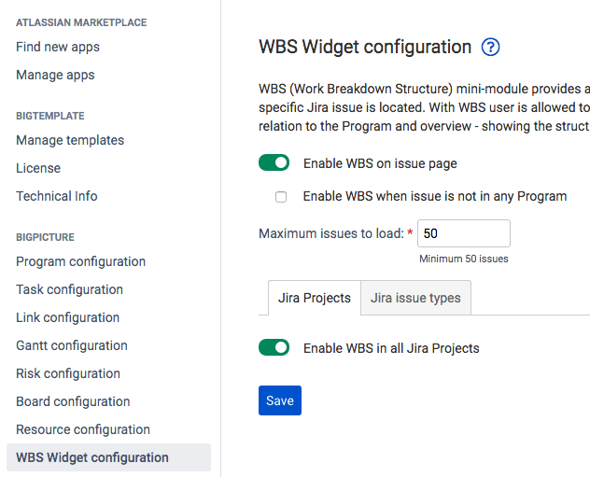
Task: Open Manage apps in sidebar
Action: pos(55,75)
